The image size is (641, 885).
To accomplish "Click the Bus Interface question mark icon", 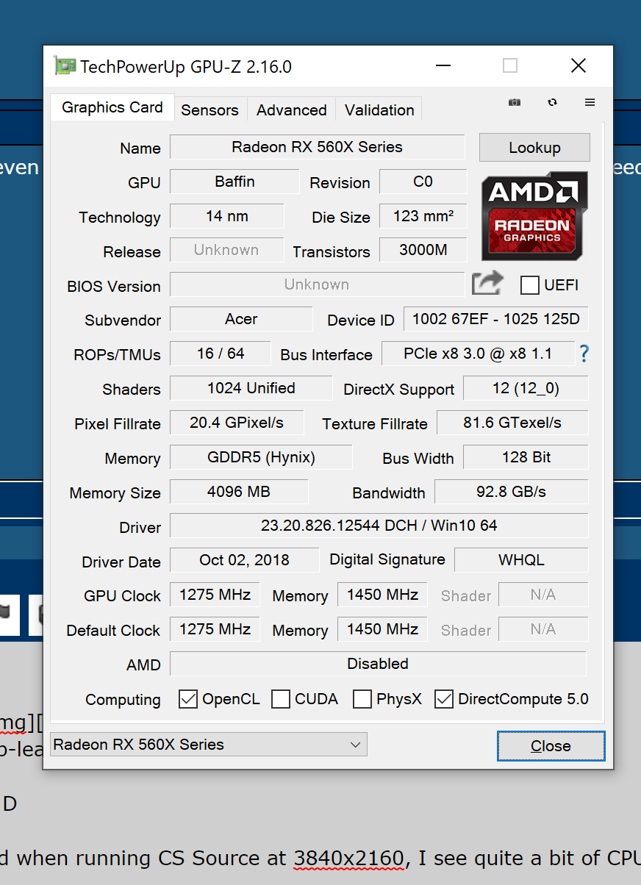I will [x=584, y=354].
